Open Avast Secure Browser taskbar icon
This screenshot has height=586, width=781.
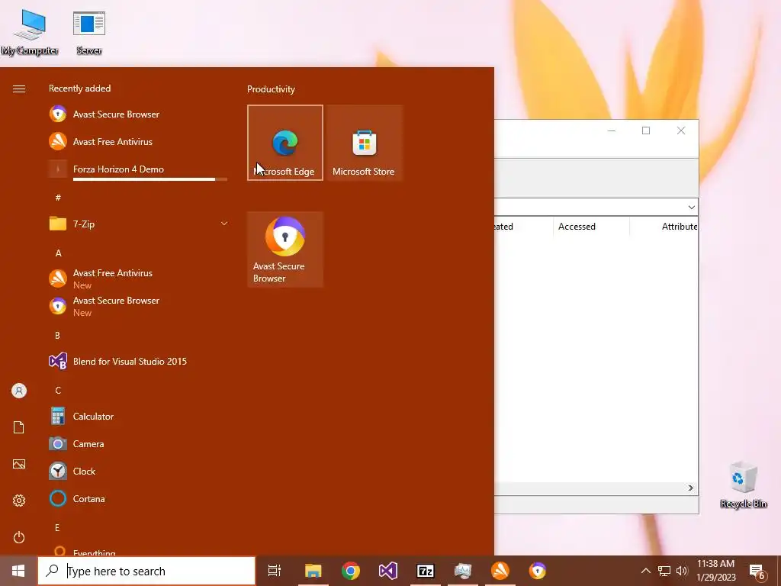(x=538, y=571)
